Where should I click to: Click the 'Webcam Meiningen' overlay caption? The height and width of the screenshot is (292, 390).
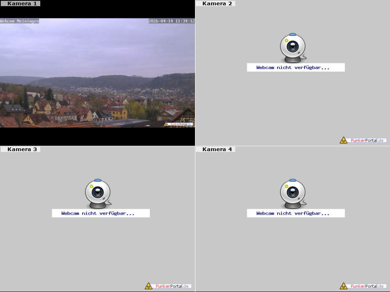tap(20, 21)
